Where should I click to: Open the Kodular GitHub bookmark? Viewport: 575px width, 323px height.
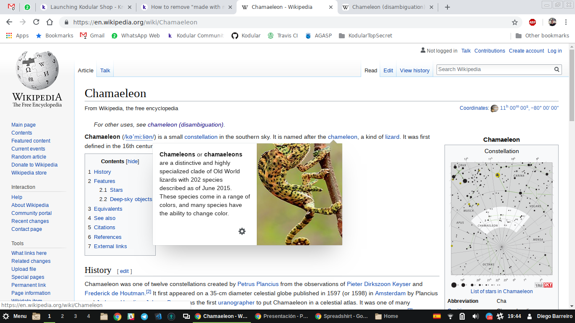pos(246,36)
